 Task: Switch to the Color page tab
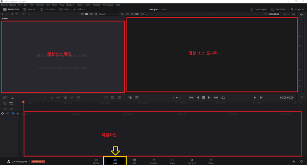[172, 161]
